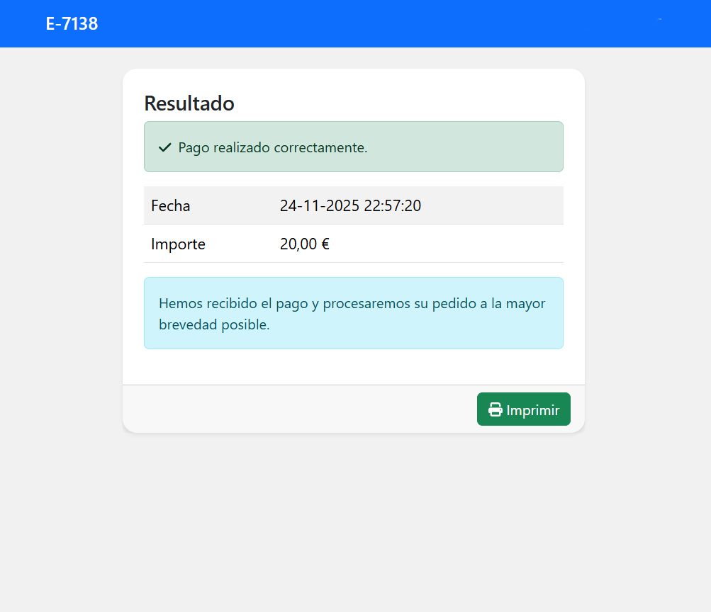The image size is (711, 612).
Task: Open the E-7138 brand link
Action: pos(72,23)
